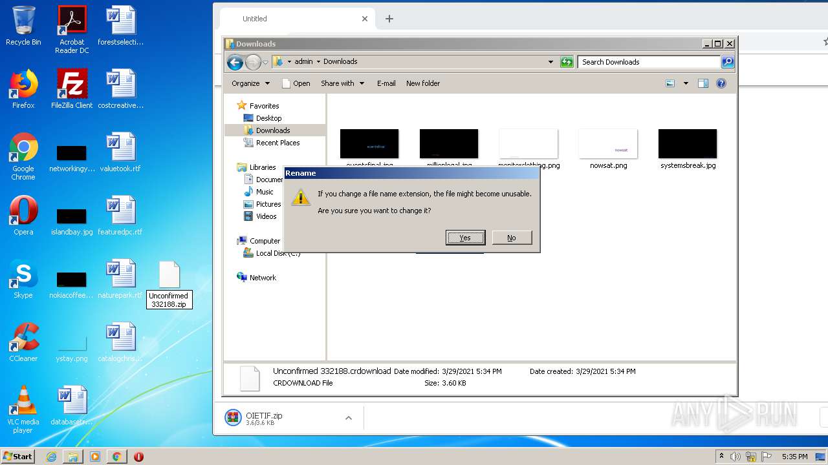Select ystay.png file on desktop
Viewport: 828px width, 465px height.
[x=72, y=347]
